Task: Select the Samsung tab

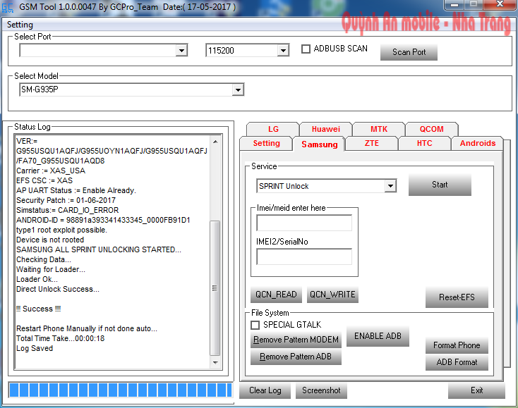Action: pyautogui.click(x=319, y=144)
